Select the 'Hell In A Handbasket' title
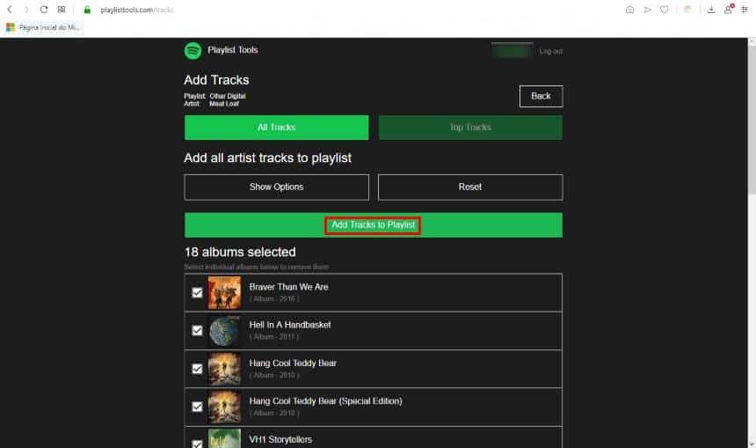 point(290,325)
